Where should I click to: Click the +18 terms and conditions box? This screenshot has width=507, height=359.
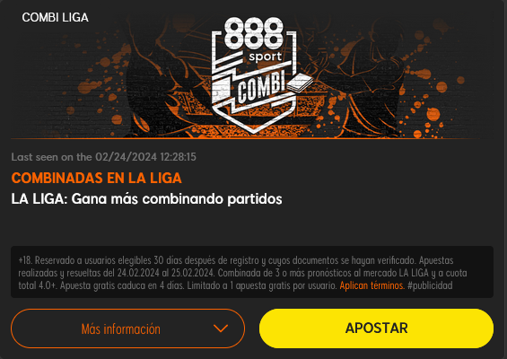click(x=252, y=272)
